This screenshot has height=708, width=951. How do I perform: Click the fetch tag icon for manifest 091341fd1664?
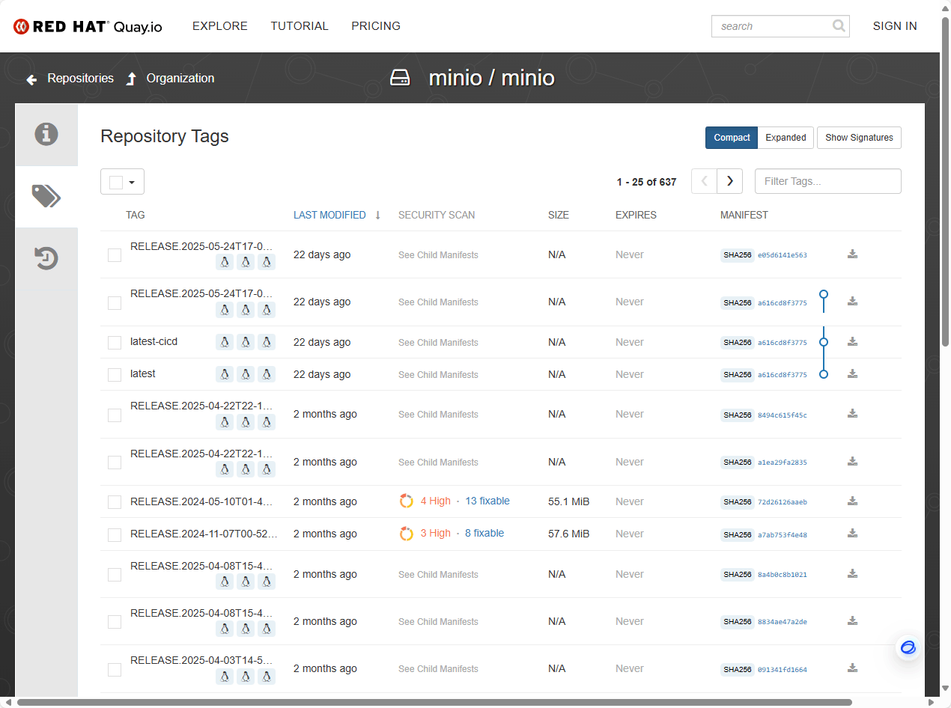point(852,668)
